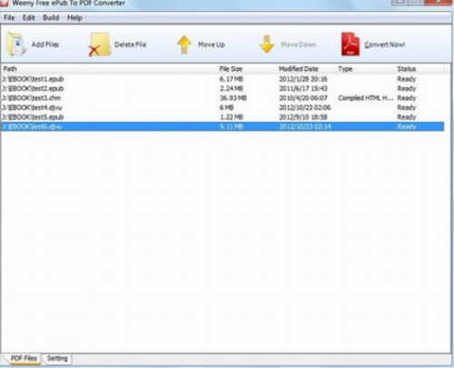Screen dimensions: 454x368
Task: Select the test4.djvu file row
Action: pos(222,107)
